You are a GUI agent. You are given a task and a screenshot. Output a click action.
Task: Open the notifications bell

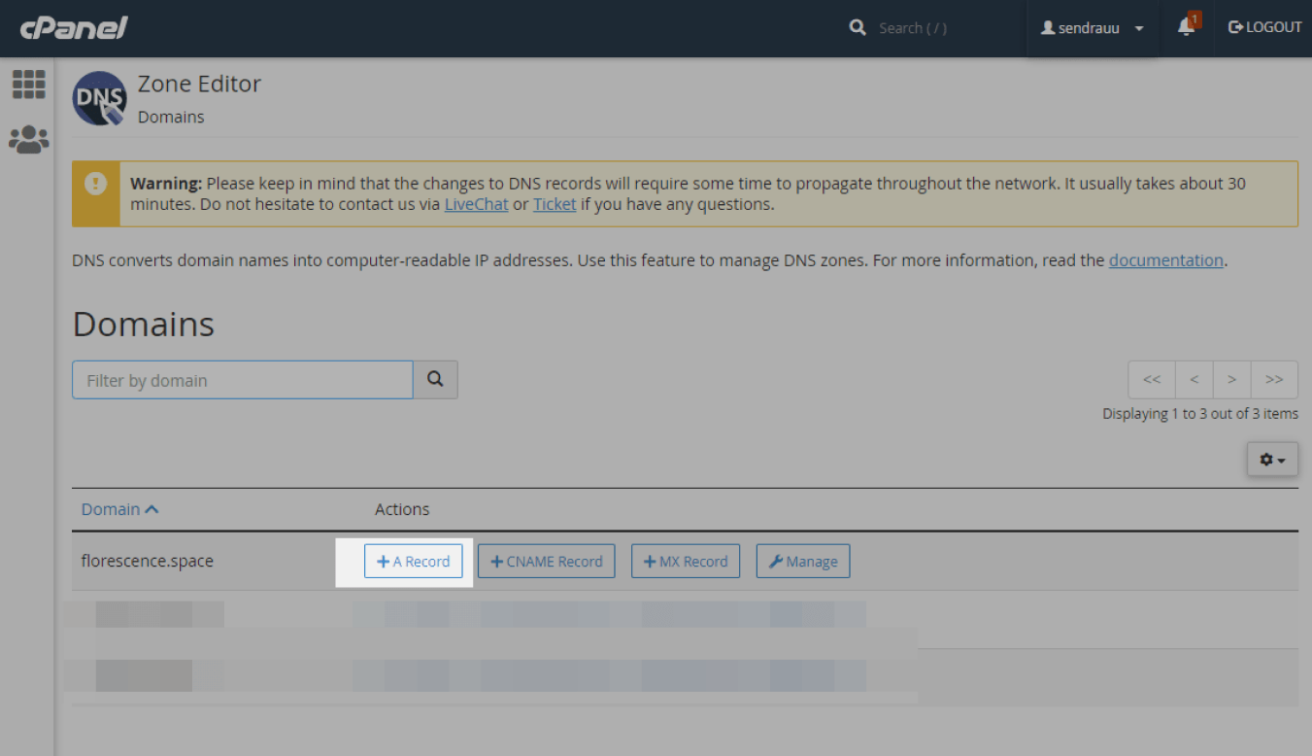tap(1186, 28)
